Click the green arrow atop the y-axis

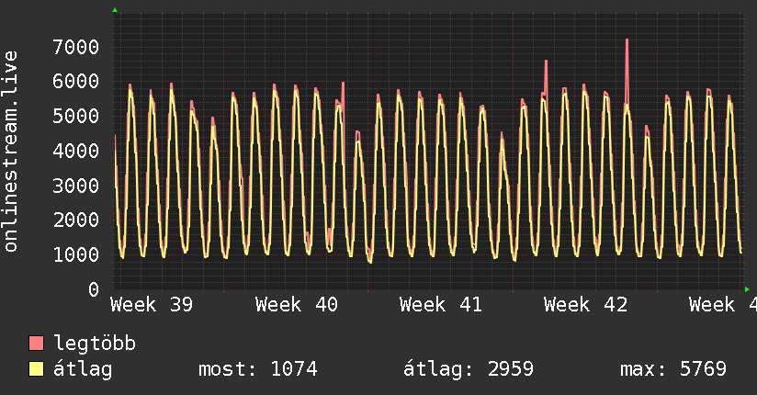click(115, 10)
